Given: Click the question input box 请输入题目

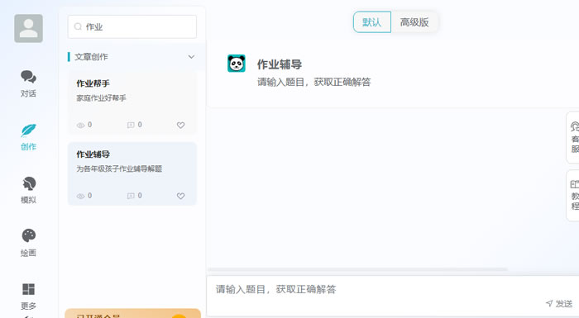Looking at the screenshot, I should [393, 296].
